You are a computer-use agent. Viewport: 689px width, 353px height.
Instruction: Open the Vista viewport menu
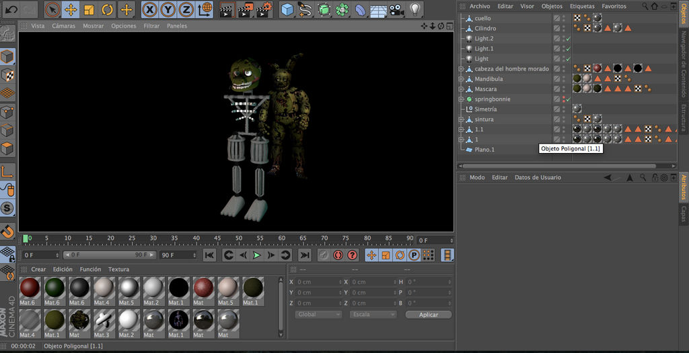pyautogui.click(x=38, y=26)
